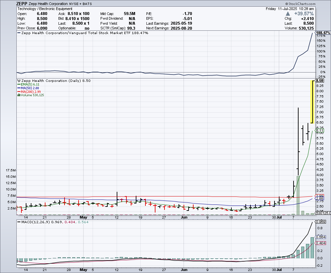Click the MACD(12,26,9) legend label
331x273 pixels.
tap(36, 222)
